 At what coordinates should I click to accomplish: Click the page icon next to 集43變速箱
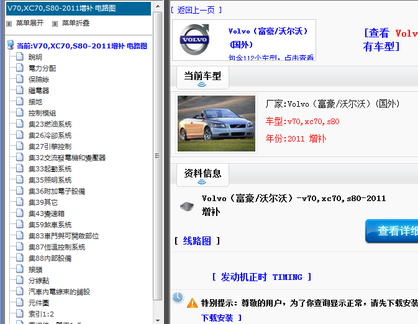pos(20,214)
